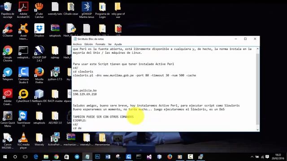Select the Herramientas folder icon

click(102, 139)
